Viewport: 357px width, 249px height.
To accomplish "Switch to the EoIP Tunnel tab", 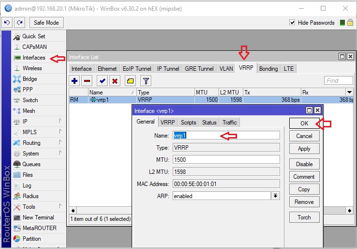I will point(137,69).
